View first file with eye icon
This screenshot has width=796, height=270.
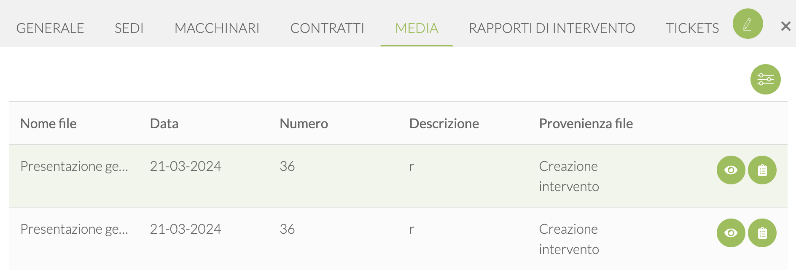tap(731, 170)
